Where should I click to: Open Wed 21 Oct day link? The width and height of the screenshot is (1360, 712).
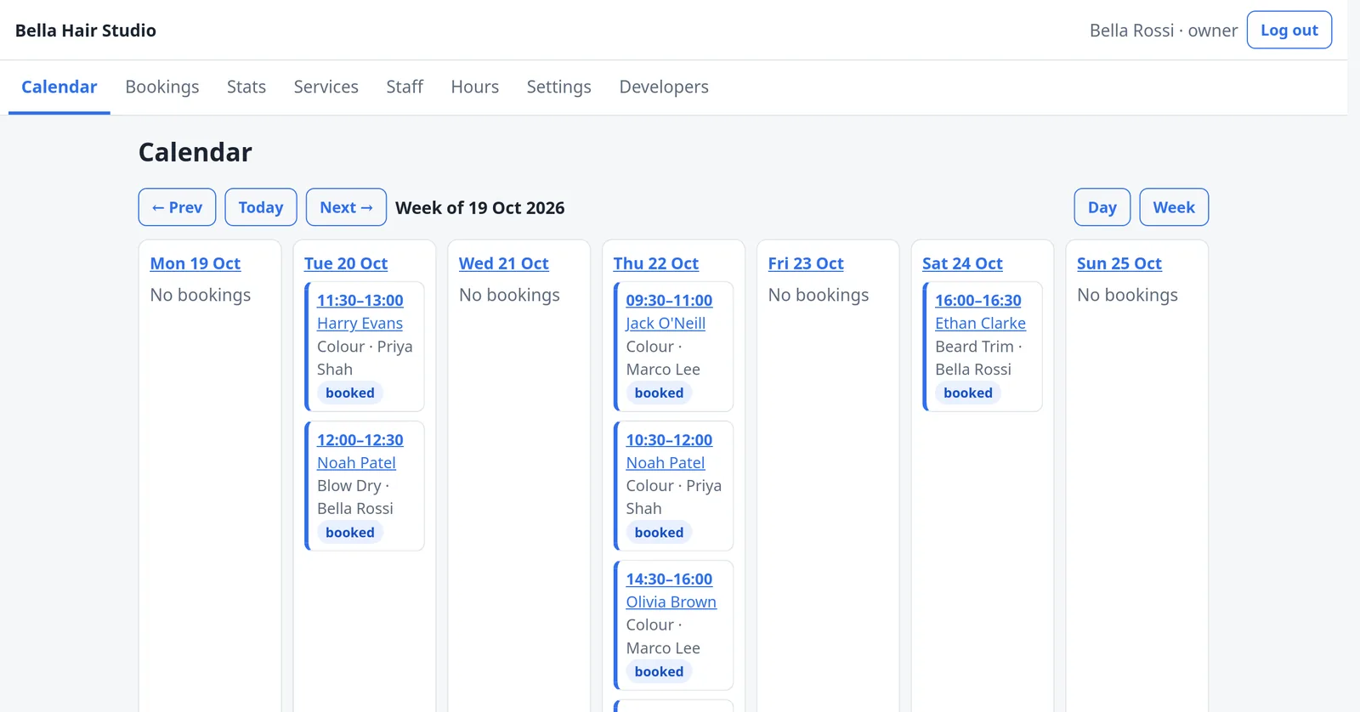504,263
